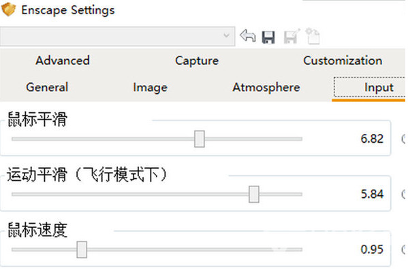This screenshot has height=270, width=408.
Task: Click the Enscape logo icon in title bar
Action: click(9, 10)
